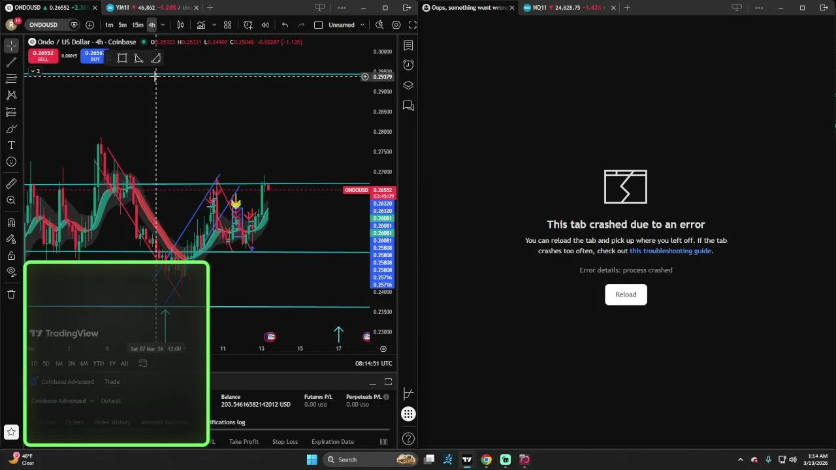836x470 pixels.
Task: Click the 08:14:51 UTC timezone label
Action: click(x=374, y=364)
